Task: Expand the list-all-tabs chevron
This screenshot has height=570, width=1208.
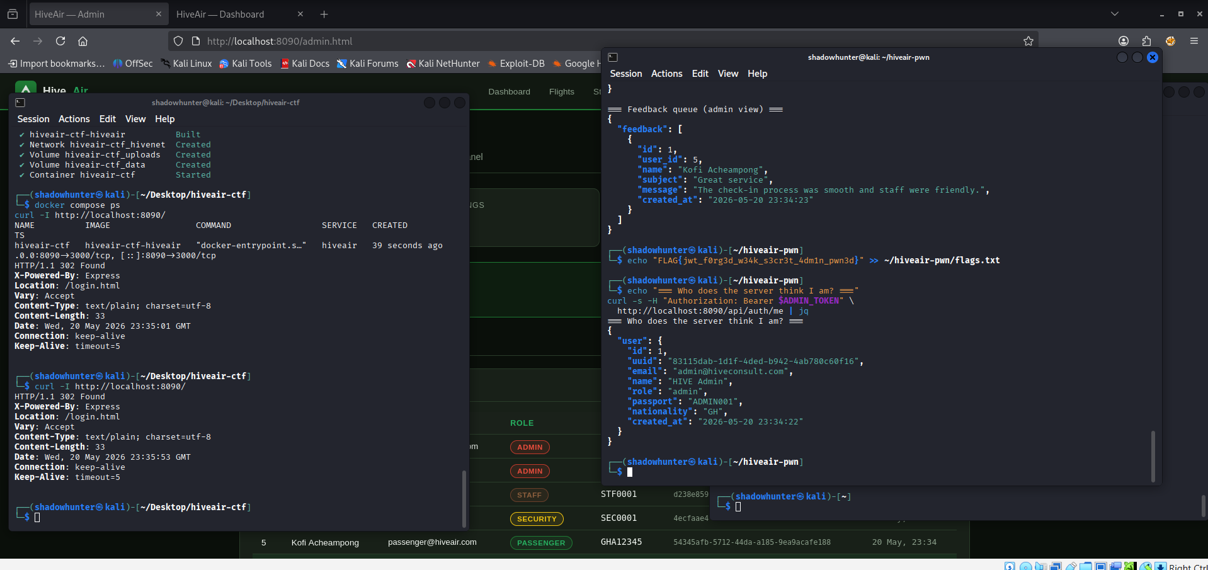Action: 1115,14
